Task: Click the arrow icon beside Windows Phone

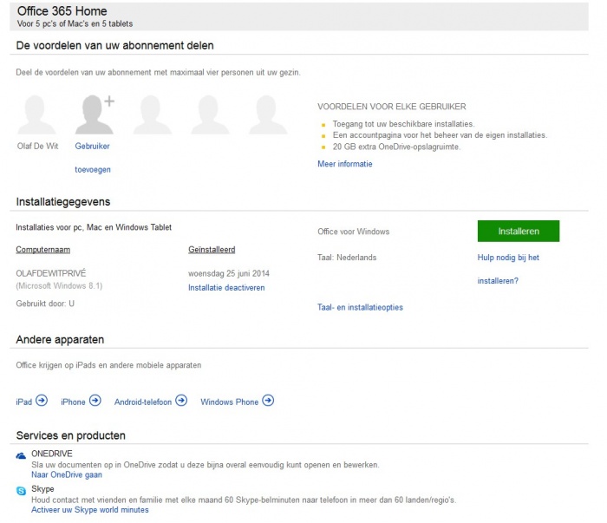Action: tap(268, 400)
